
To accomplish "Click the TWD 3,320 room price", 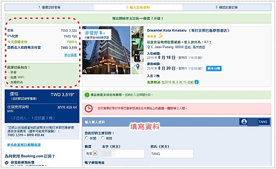I will pyautogui.click(x=69, y=31).
